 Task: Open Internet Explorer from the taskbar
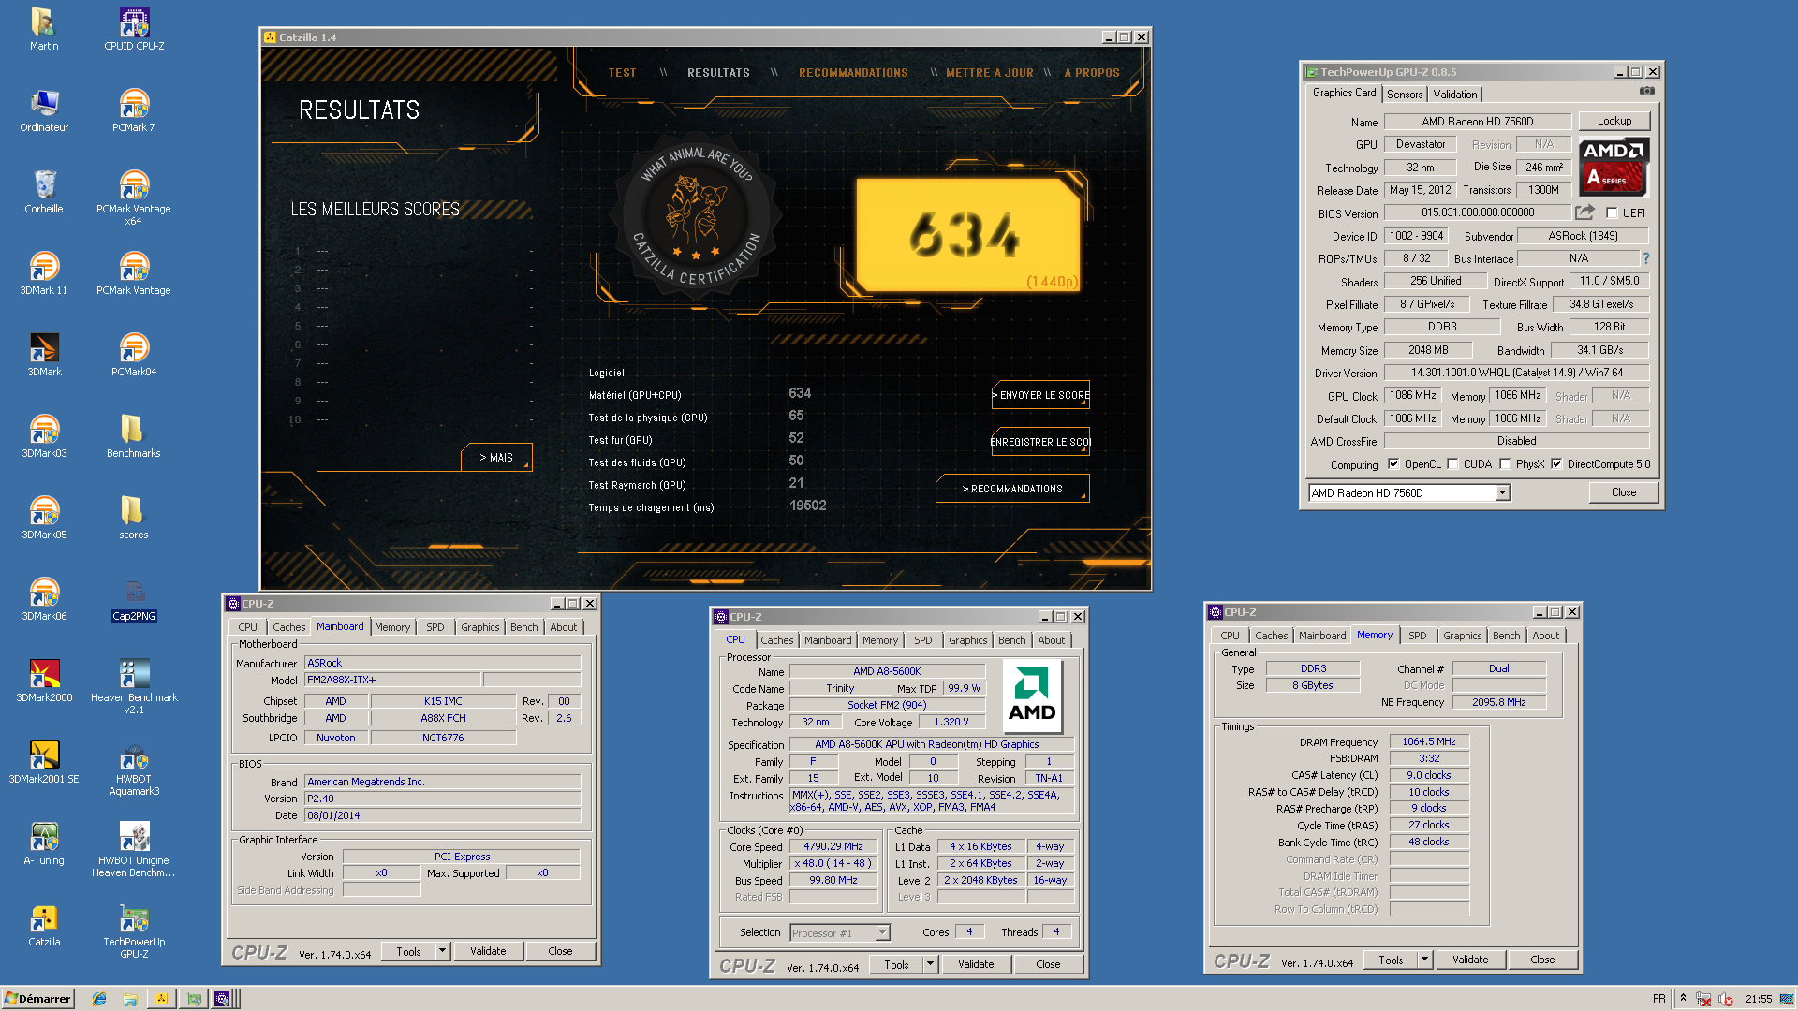99,999
